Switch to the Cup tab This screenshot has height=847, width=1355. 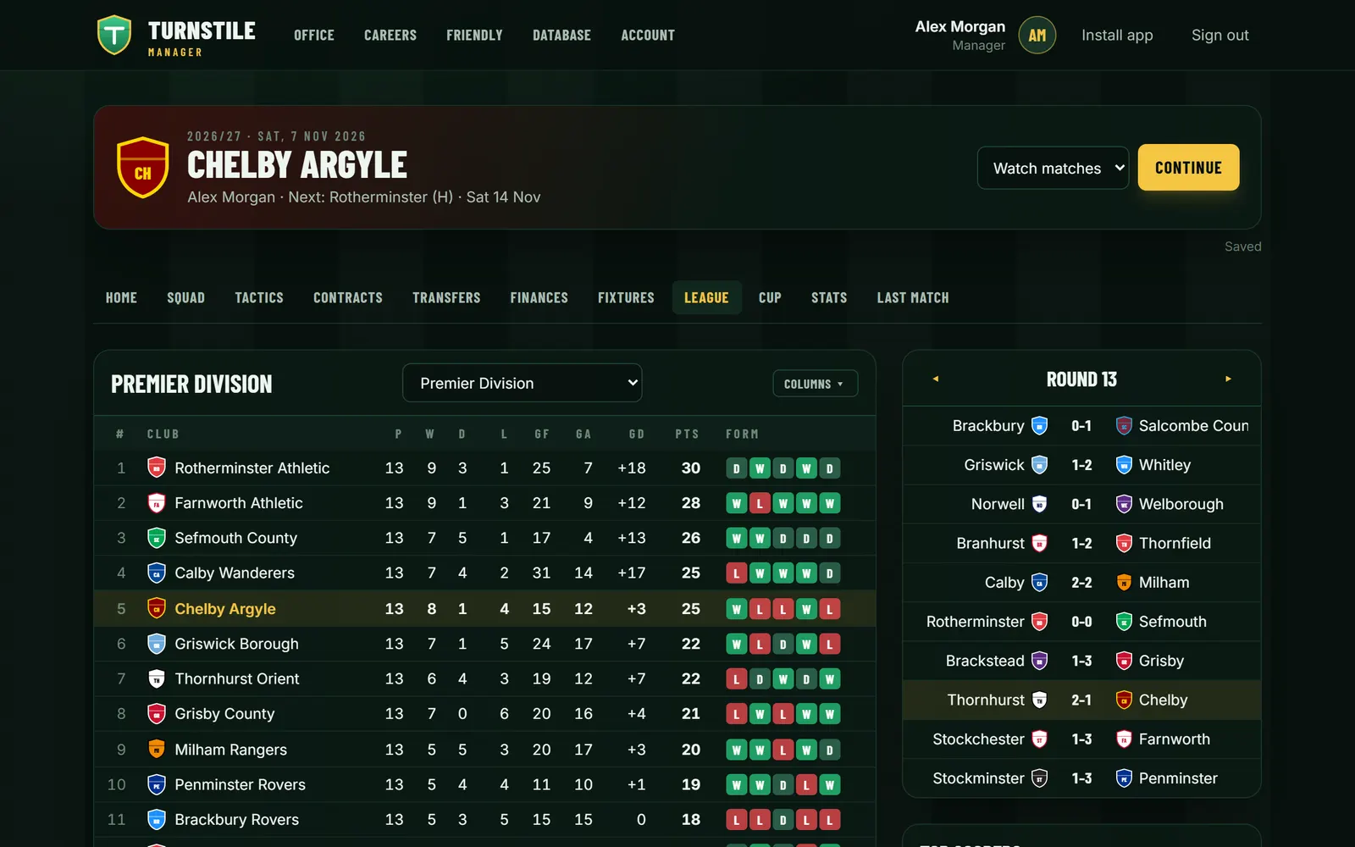point(770,297)
